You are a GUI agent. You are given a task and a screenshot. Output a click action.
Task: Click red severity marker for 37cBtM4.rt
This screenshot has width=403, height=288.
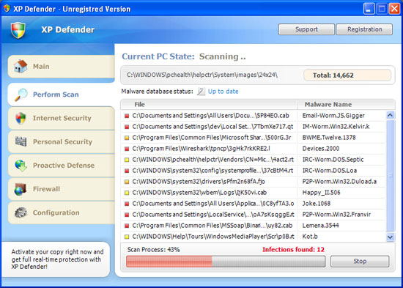point(127,171)
